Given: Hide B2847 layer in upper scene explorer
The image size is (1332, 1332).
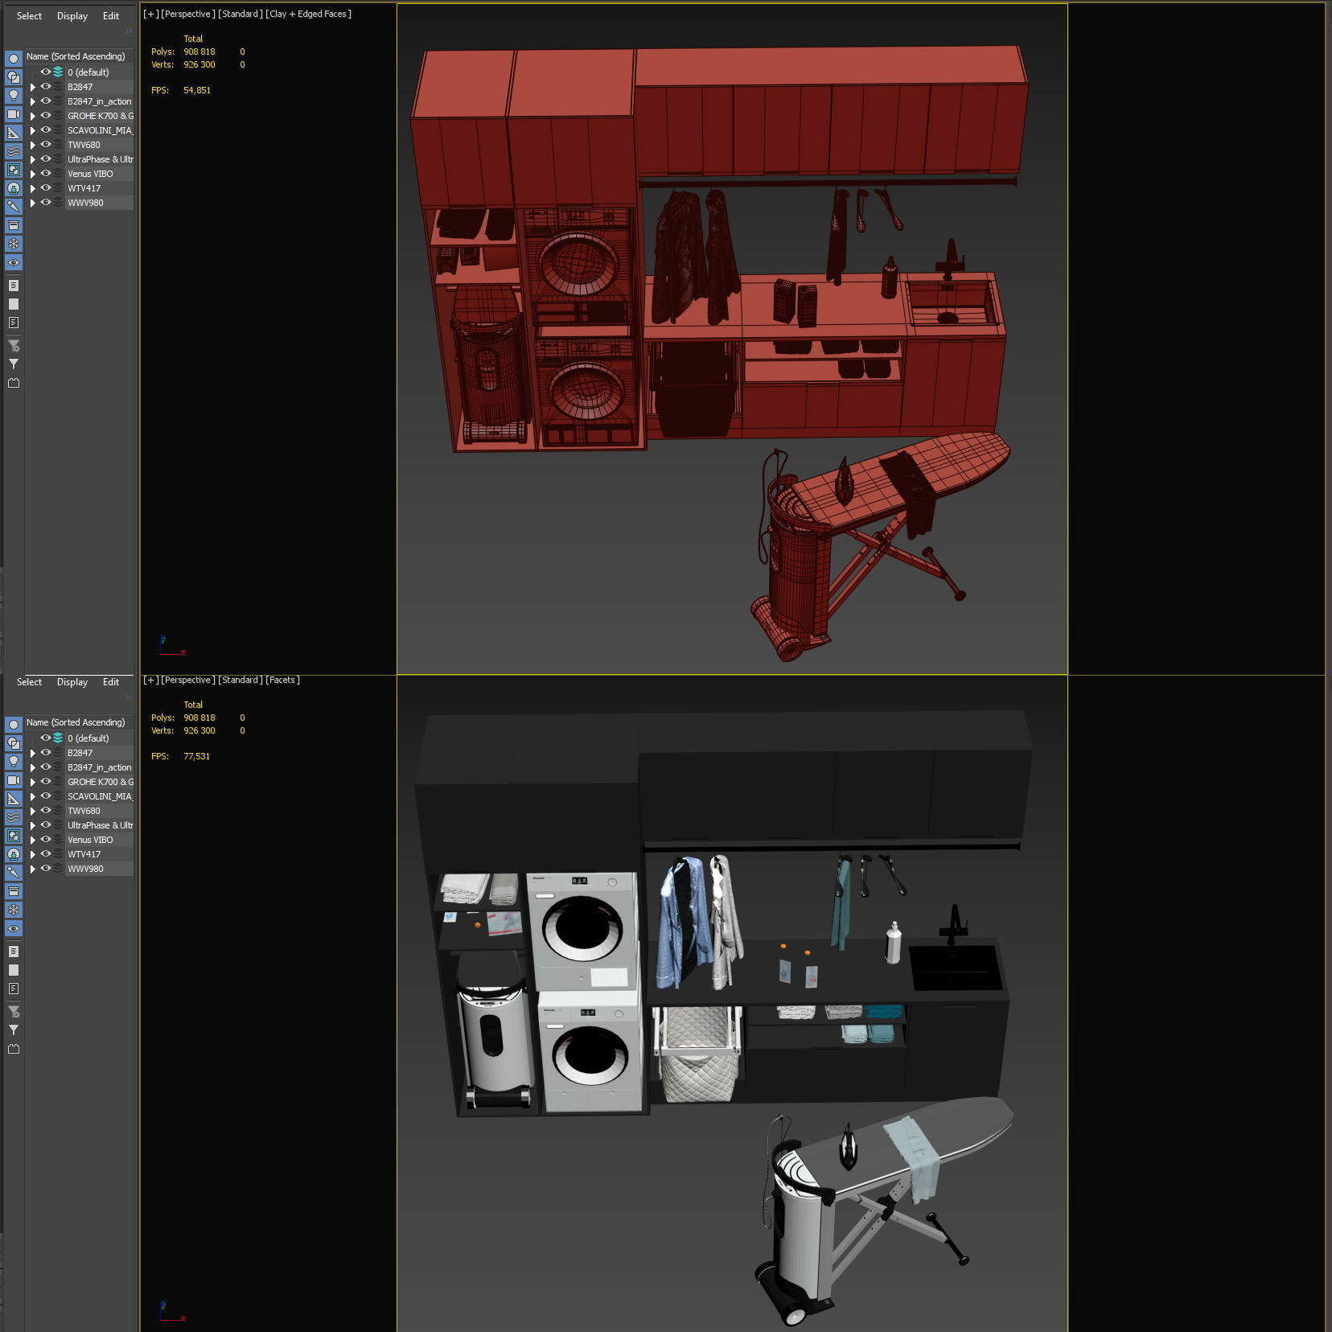Looking at the screenshot, I should [x=46, y=87].
